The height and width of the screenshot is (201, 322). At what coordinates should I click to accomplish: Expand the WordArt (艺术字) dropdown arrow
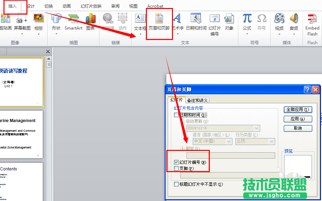coord(177,34)
